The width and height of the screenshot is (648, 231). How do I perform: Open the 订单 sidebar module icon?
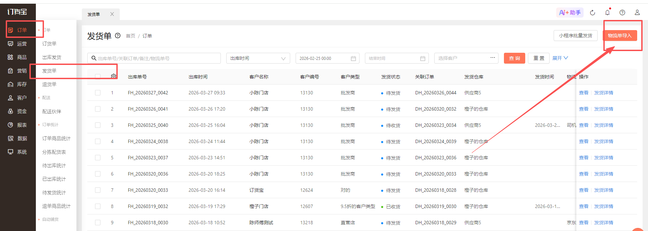pyautogui.click(x=10, y=30)
